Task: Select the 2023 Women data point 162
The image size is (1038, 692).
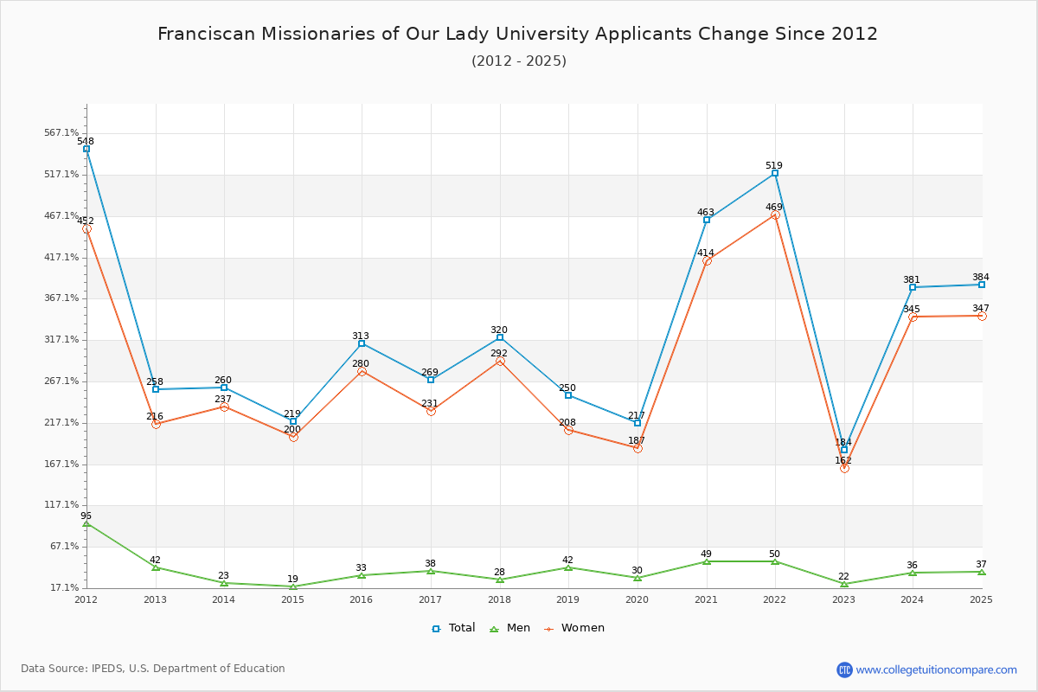Action: pyautogui.click(x=844, y=468)
